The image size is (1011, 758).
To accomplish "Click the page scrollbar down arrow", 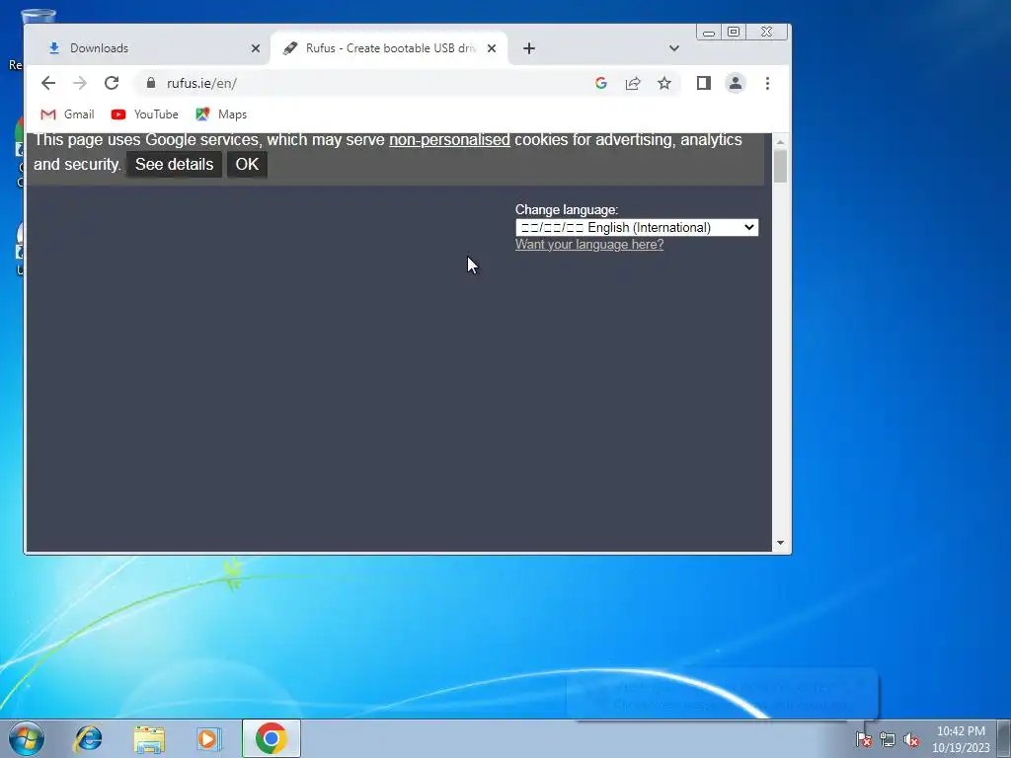I will (780, 543).
